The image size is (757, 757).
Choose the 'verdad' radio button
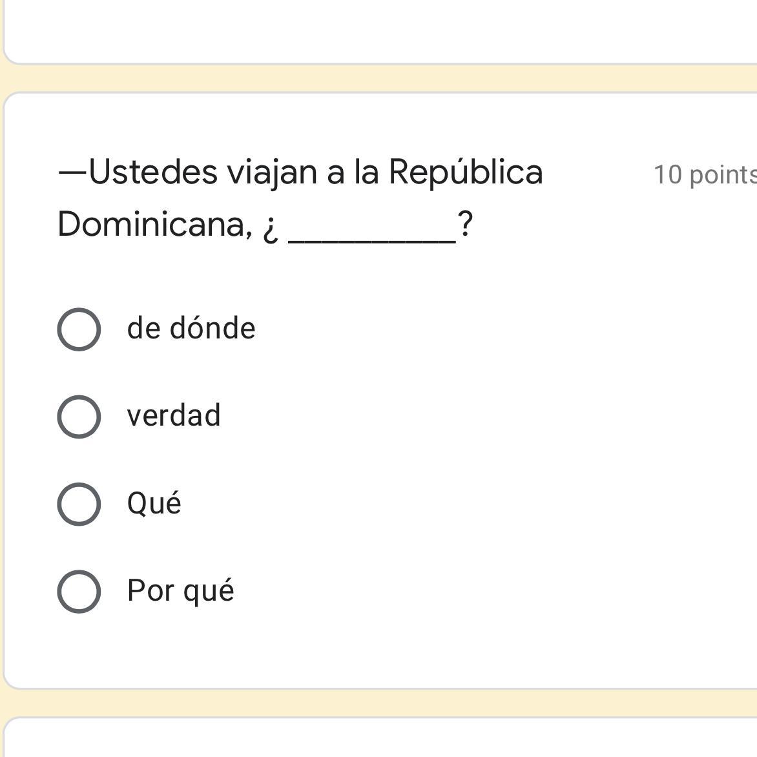(79, 417)
